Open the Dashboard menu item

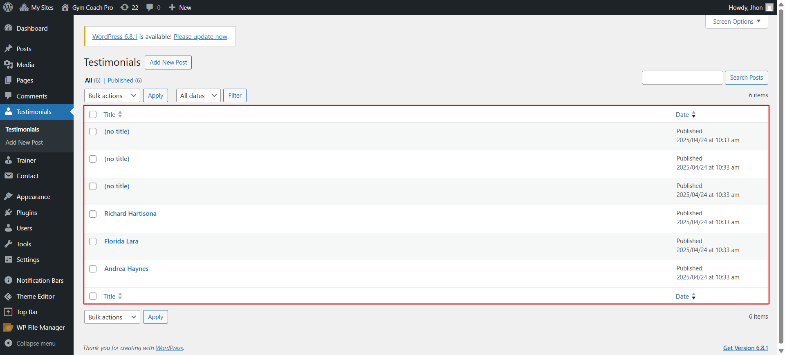tap(37, 28)
